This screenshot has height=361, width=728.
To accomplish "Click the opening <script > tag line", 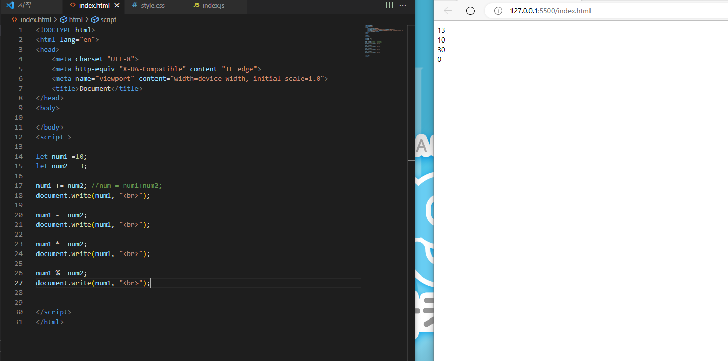I will click(x=53, y=137).
